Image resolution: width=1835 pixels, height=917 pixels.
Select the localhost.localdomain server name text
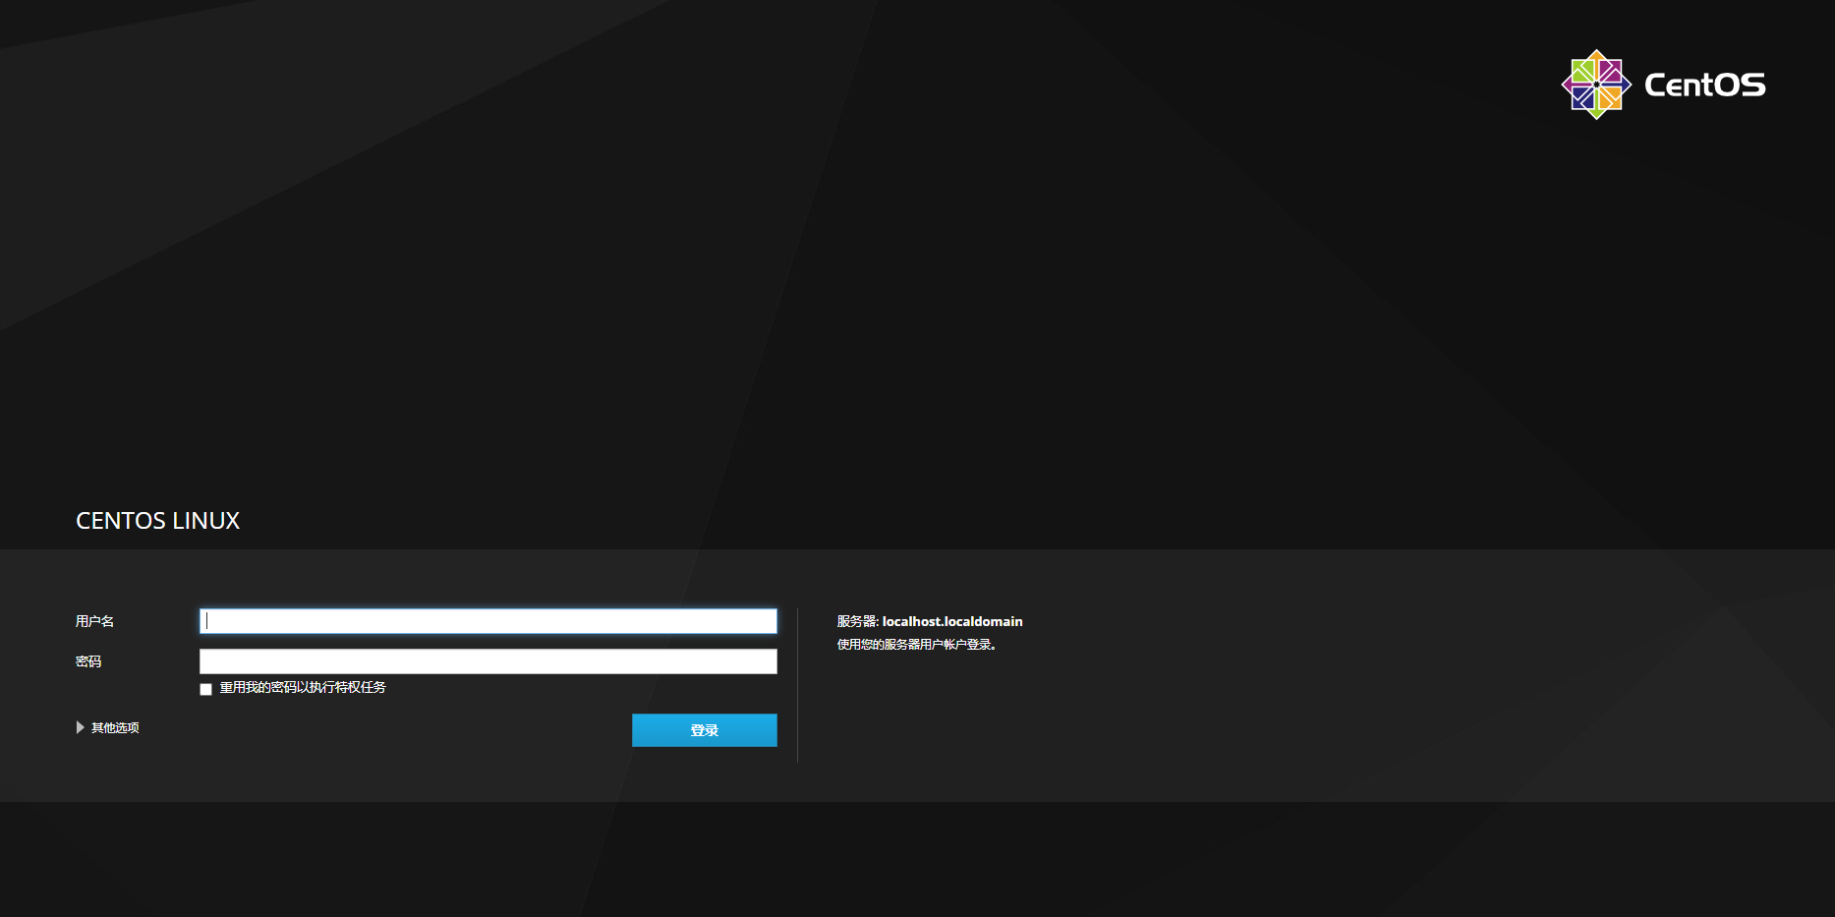point(952,621)
